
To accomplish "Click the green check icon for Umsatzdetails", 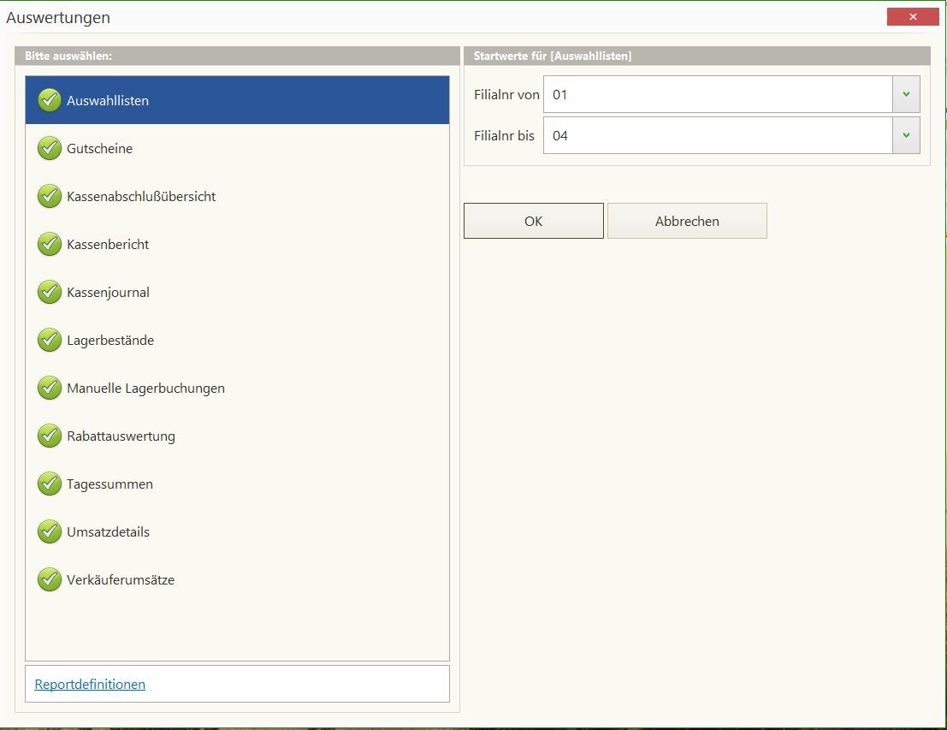I will [50, 531].
